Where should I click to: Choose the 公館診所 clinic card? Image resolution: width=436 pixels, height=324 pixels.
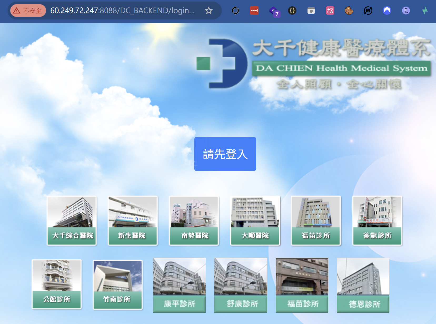pos(57,284)
